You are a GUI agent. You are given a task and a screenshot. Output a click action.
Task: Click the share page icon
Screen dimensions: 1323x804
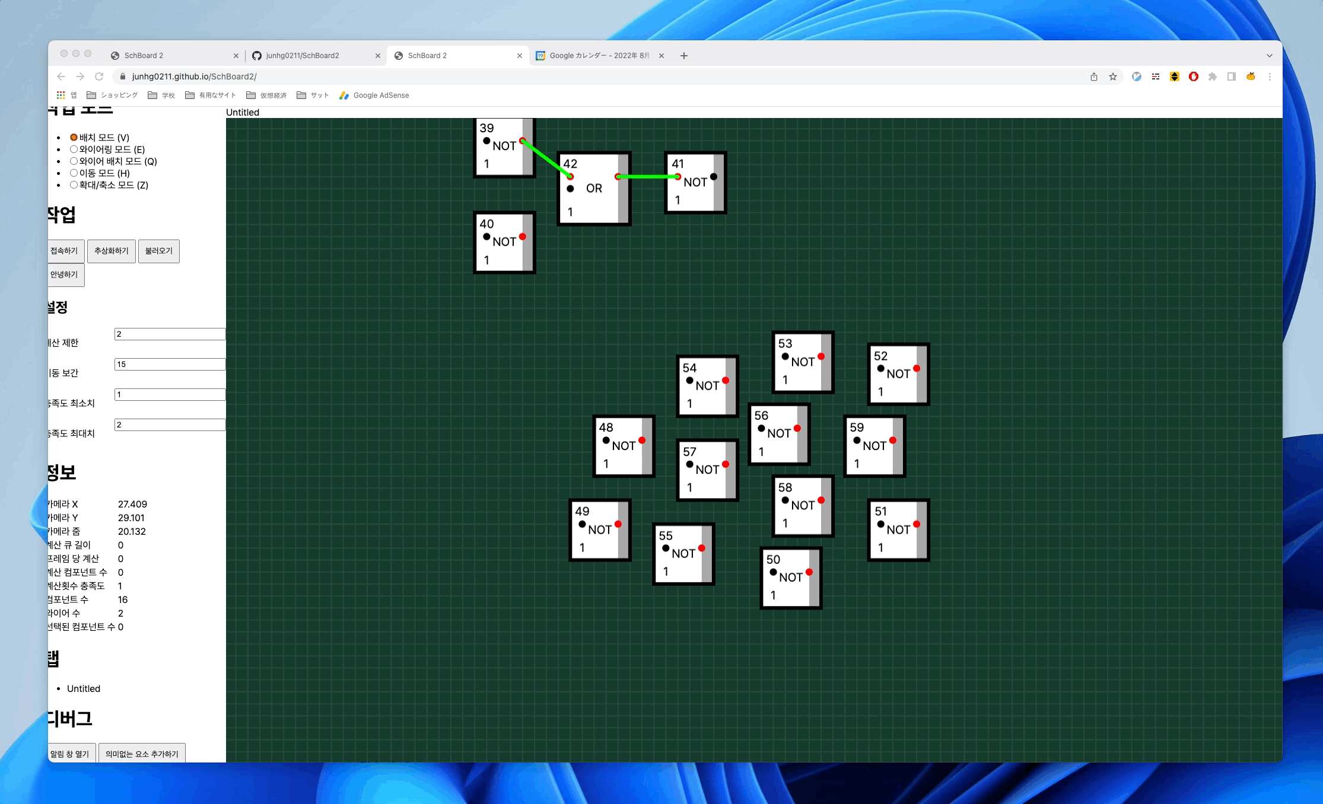tap(1094, 76)
